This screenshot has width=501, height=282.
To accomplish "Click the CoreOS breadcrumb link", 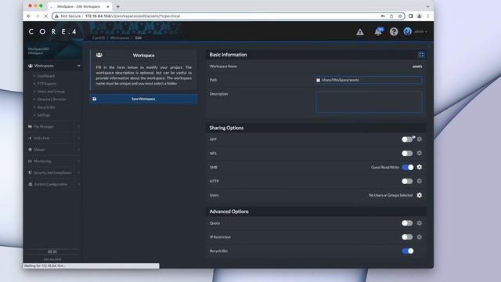I will pos(99,38).
